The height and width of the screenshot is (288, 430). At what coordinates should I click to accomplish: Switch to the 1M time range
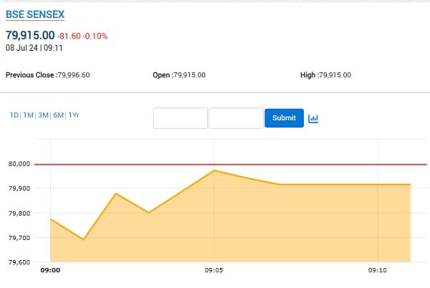click(x=28, y=115)
